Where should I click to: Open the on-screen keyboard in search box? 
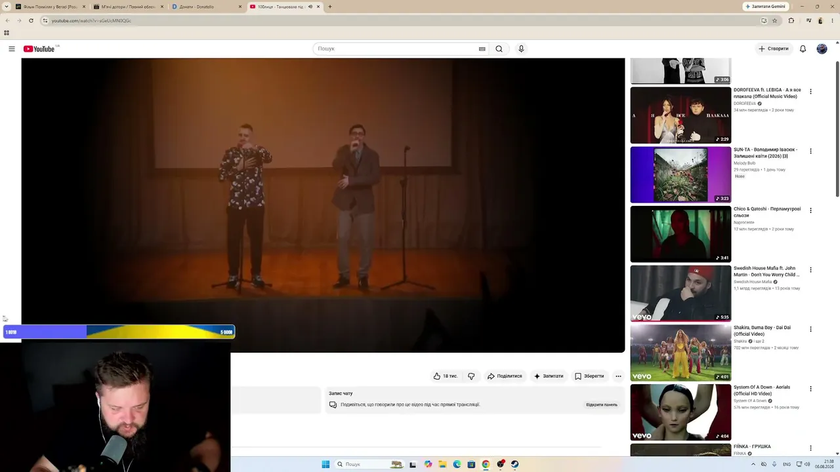click(482, 49)
